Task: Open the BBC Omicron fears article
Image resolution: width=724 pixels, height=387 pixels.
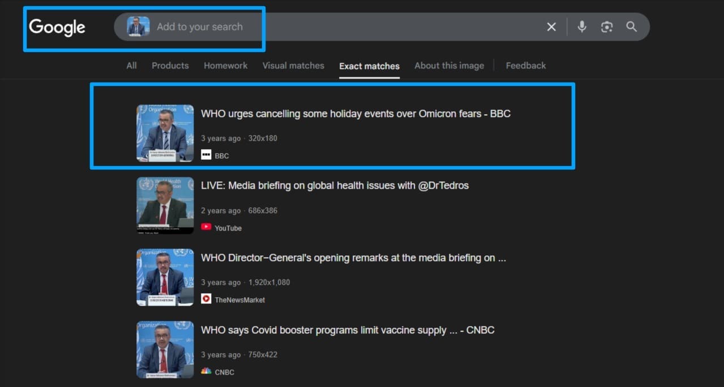Action: click(355, 114)
